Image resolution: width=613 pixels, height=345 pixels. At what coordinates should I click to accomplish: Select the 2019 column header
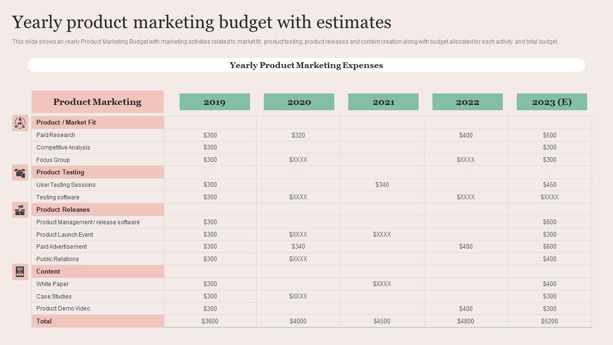215,102
